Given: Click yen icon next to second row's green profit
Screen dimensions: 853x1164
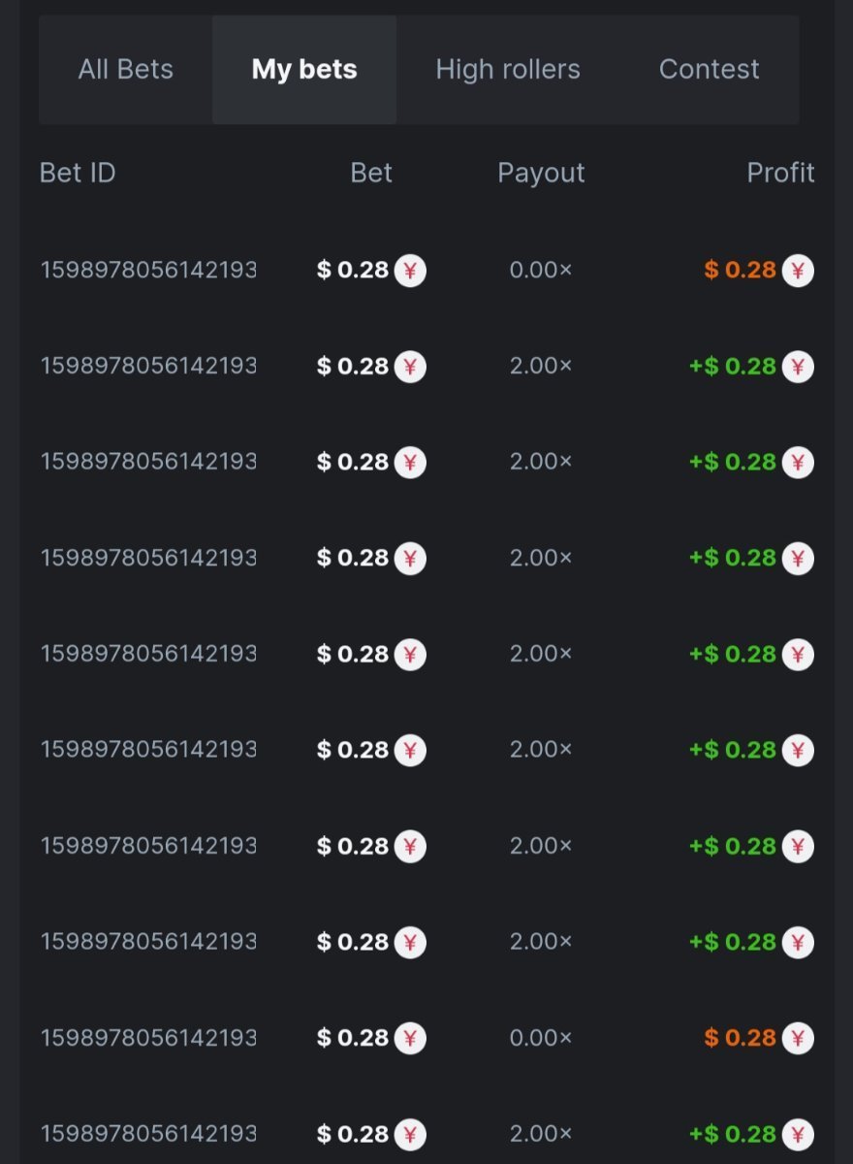Looking at the screenshot, I should tap(798, 366).
